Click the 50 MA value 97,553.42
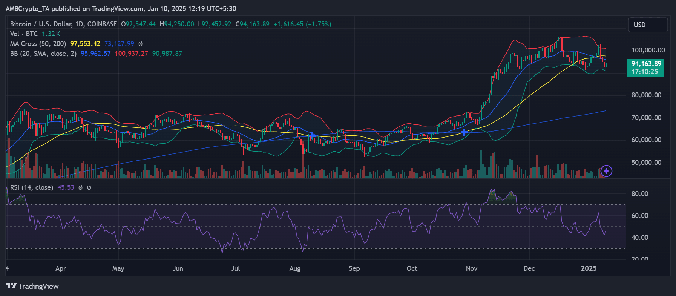The image size is (676, 296). pos(85,44)
